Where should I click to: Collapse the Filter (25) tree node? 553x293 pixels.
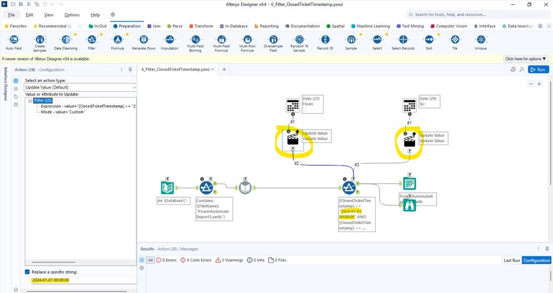click(x=30, y=101)
